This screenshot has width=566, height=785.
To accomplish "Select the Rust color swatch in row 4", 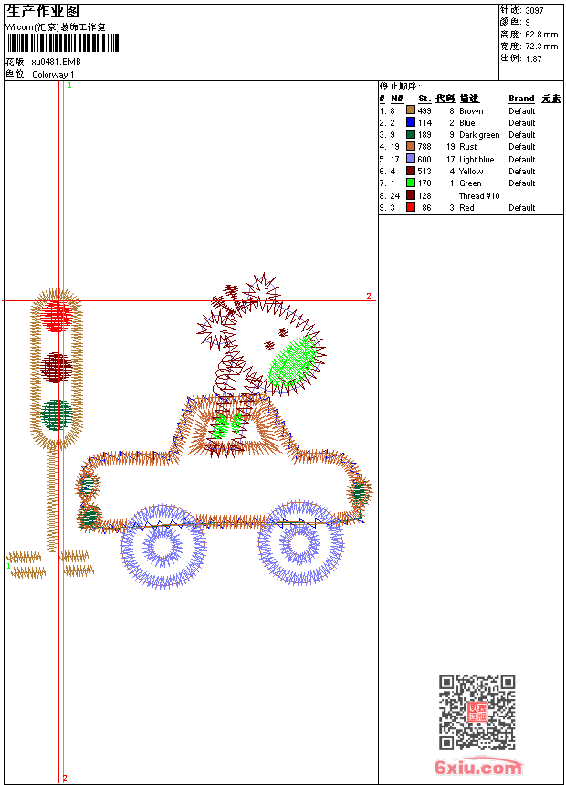I will coord(410,146).
